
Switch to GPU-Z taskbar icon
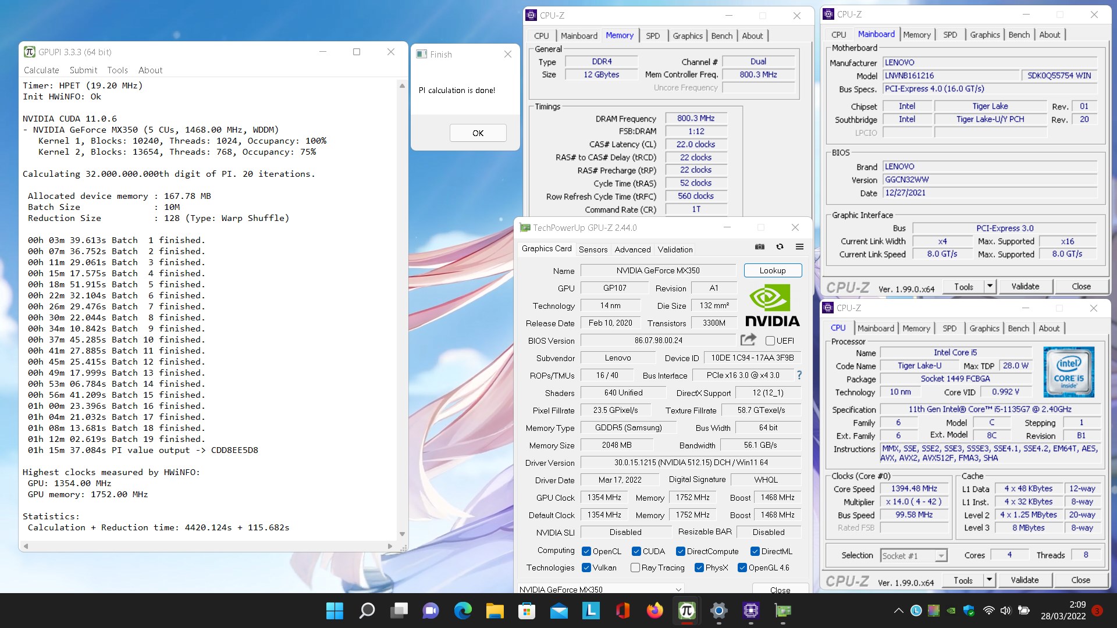[x=783, y=611]
